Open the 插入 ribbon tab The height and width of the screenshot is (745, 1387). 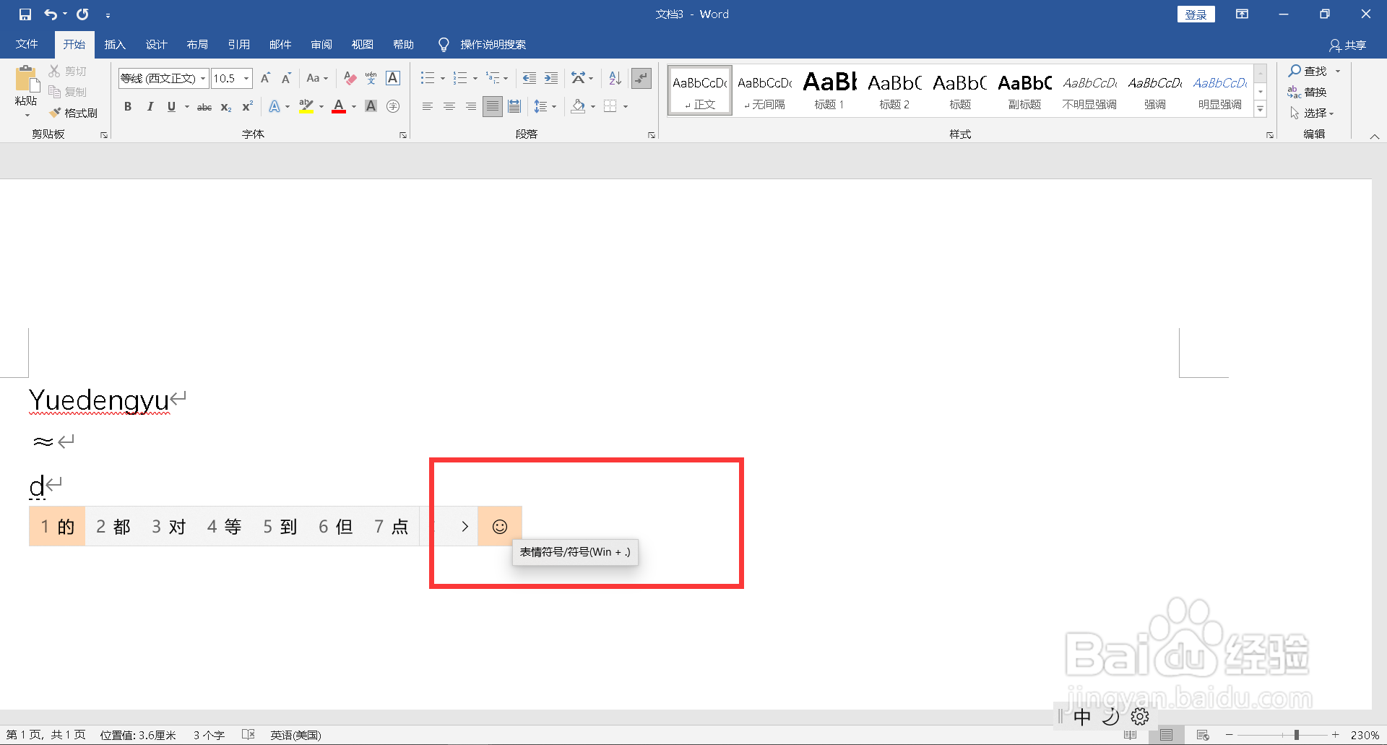click(x=115, y=45)
